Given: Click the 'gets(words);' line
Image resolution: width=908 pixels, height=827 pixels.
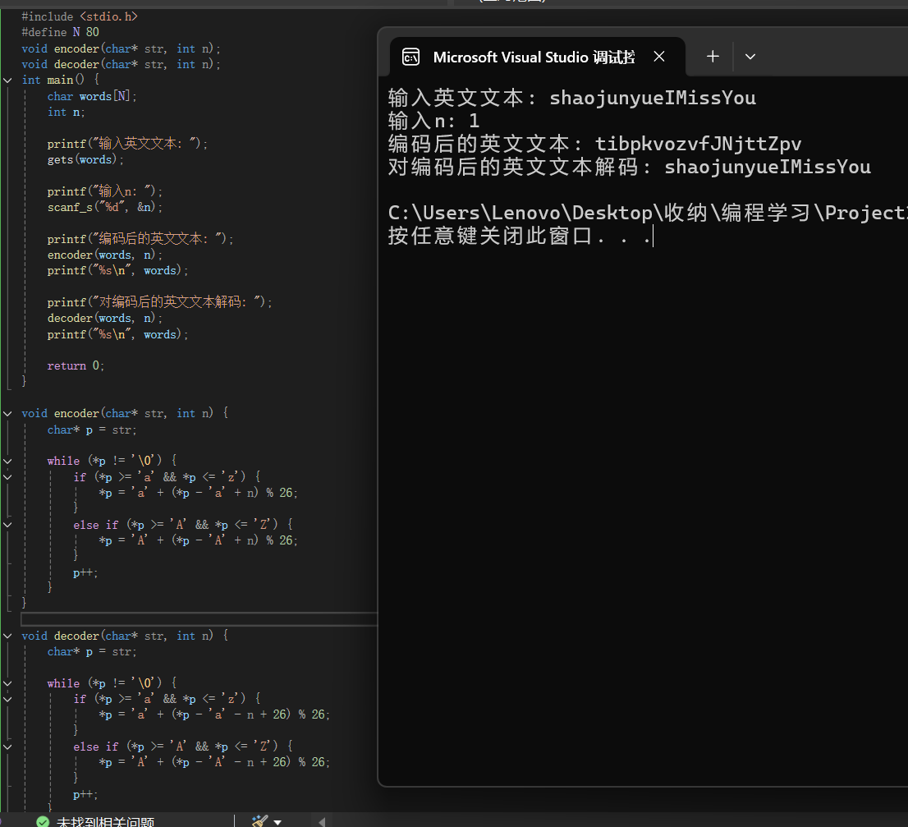Looking at the screenshot, I should 85,159.
